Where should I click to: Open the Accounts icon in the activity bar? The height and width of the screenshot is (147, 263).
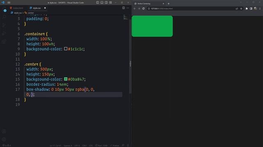click(5, 131)
